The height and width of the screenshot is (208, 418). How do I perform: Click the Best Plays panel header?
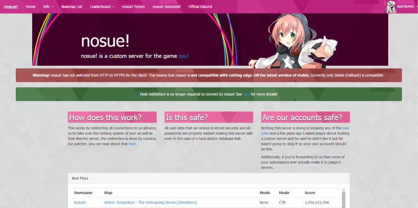click(x=209, y=178)
